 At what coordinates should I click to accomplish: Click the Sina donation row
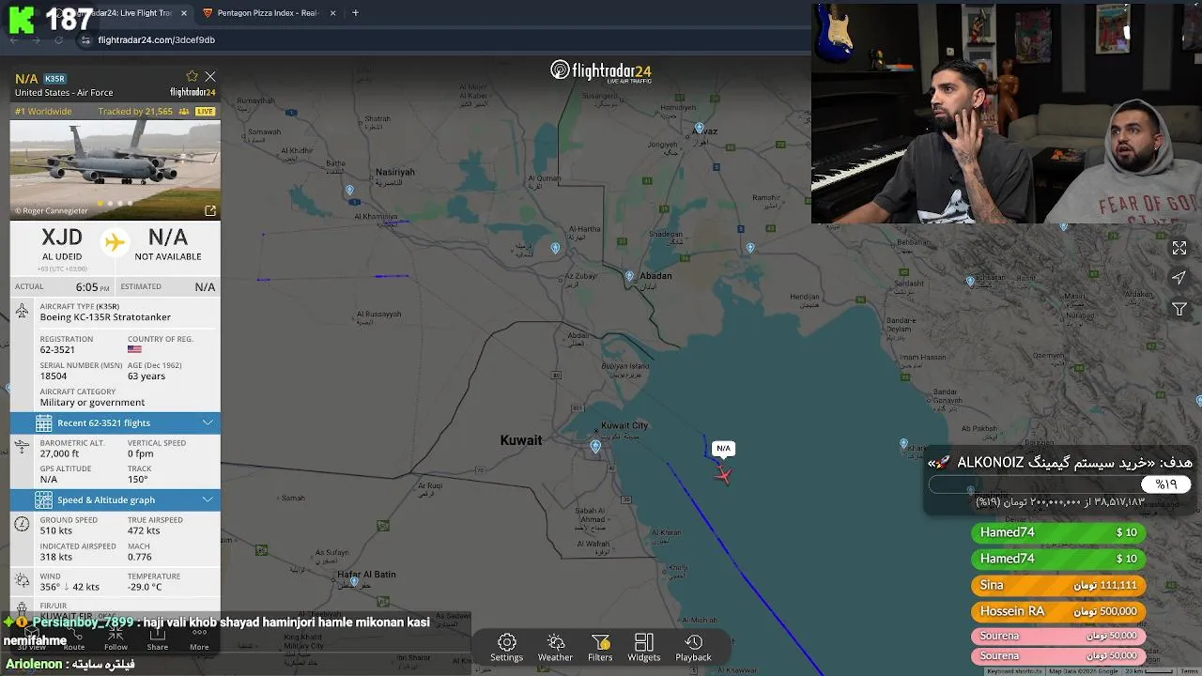tap(1058, 585)
